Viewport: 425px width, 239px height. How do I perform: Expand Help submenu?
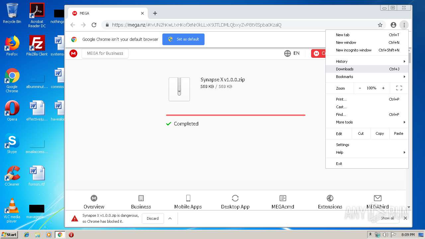[367, 152]
